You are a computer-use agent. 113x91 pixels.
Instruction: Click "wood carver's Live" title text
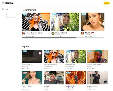(x=27, y=65)
